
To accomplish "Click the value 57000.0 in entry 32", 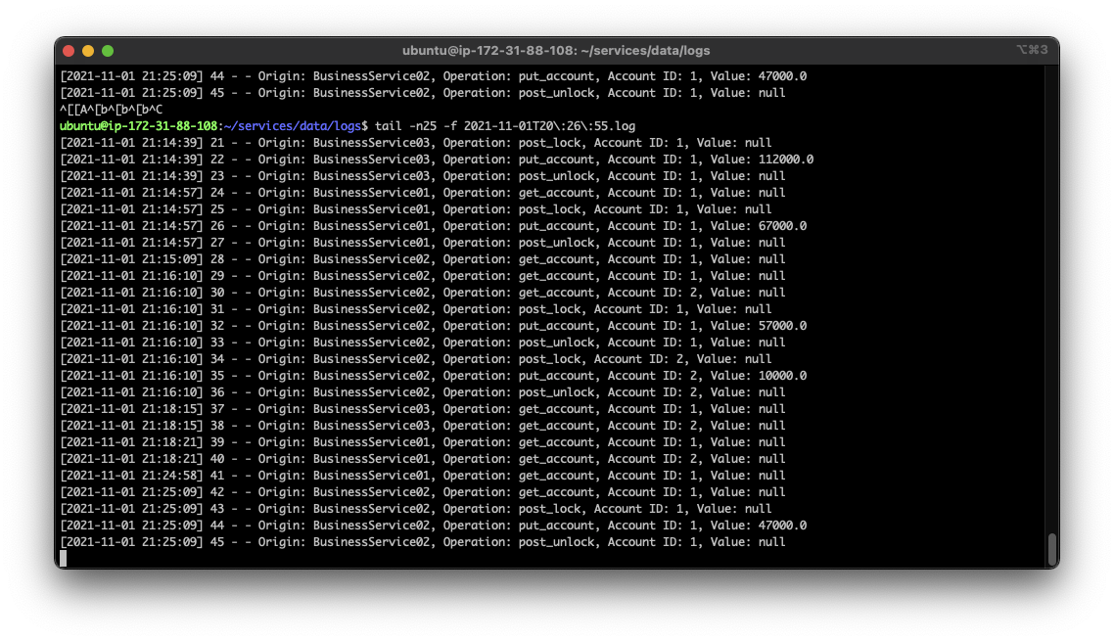I will tap(782, 326).
